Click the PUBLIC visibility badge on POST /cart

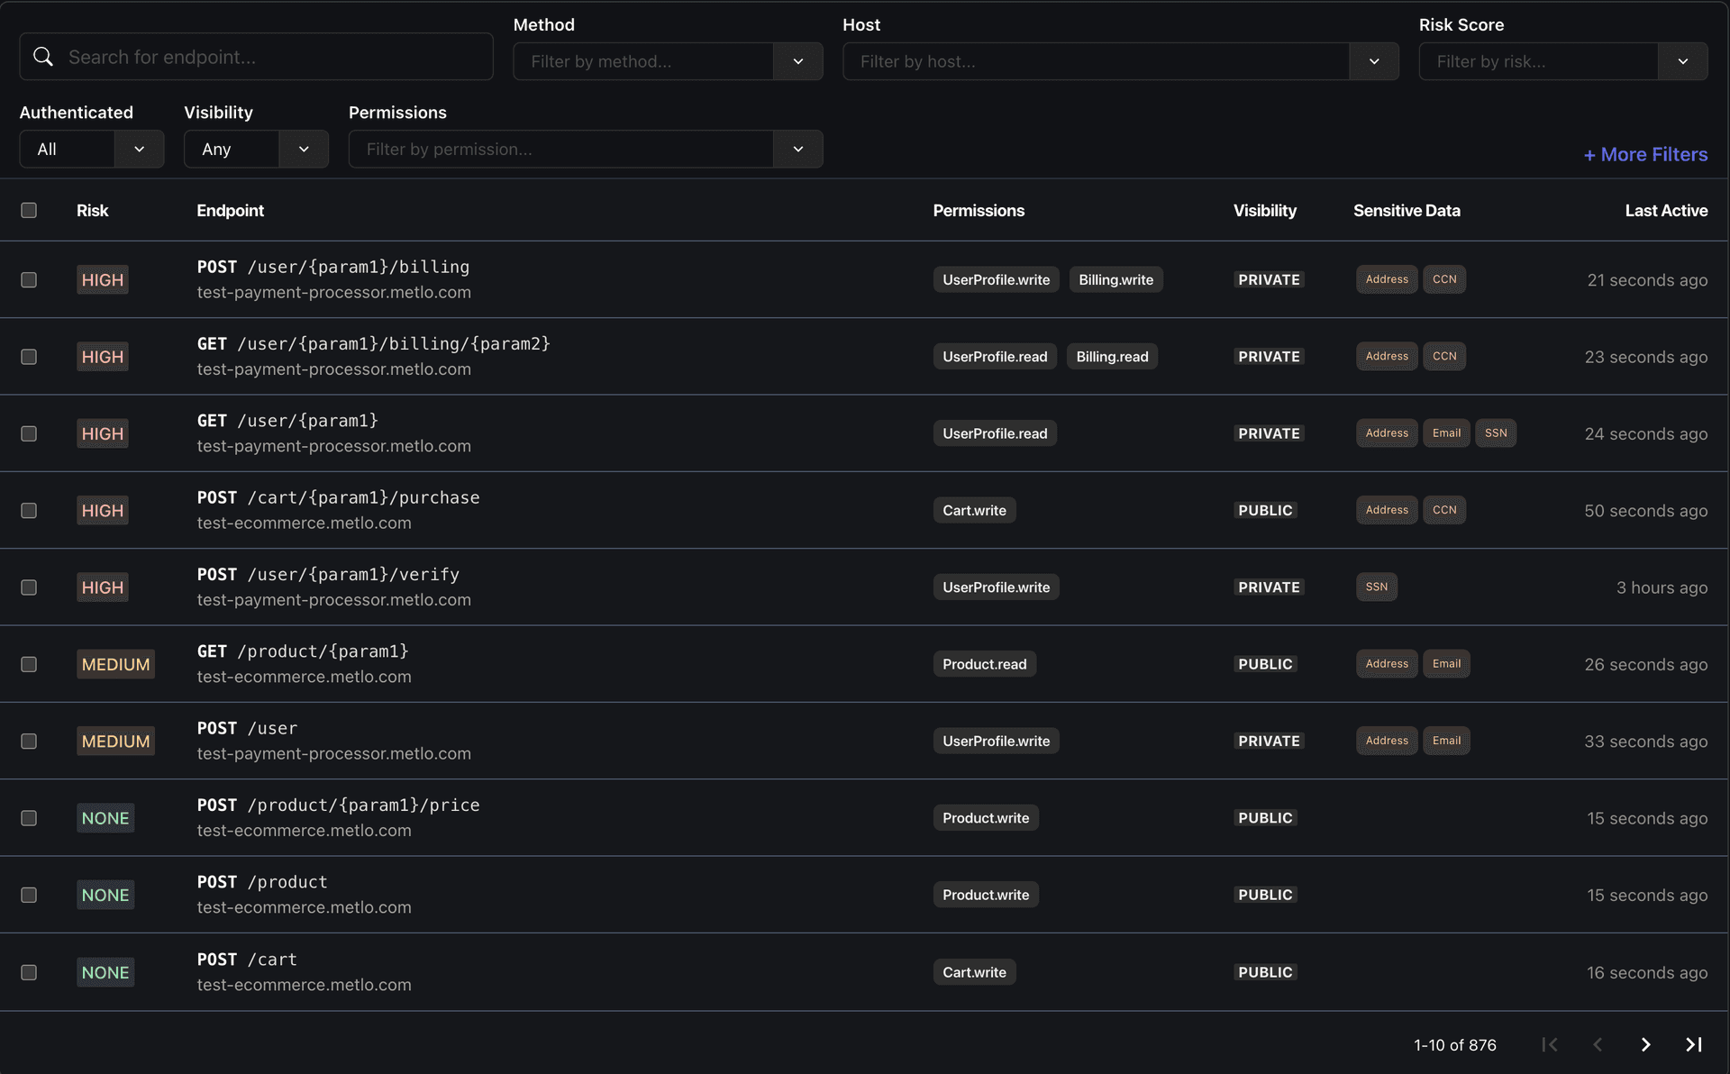[x=1265, y=972]
